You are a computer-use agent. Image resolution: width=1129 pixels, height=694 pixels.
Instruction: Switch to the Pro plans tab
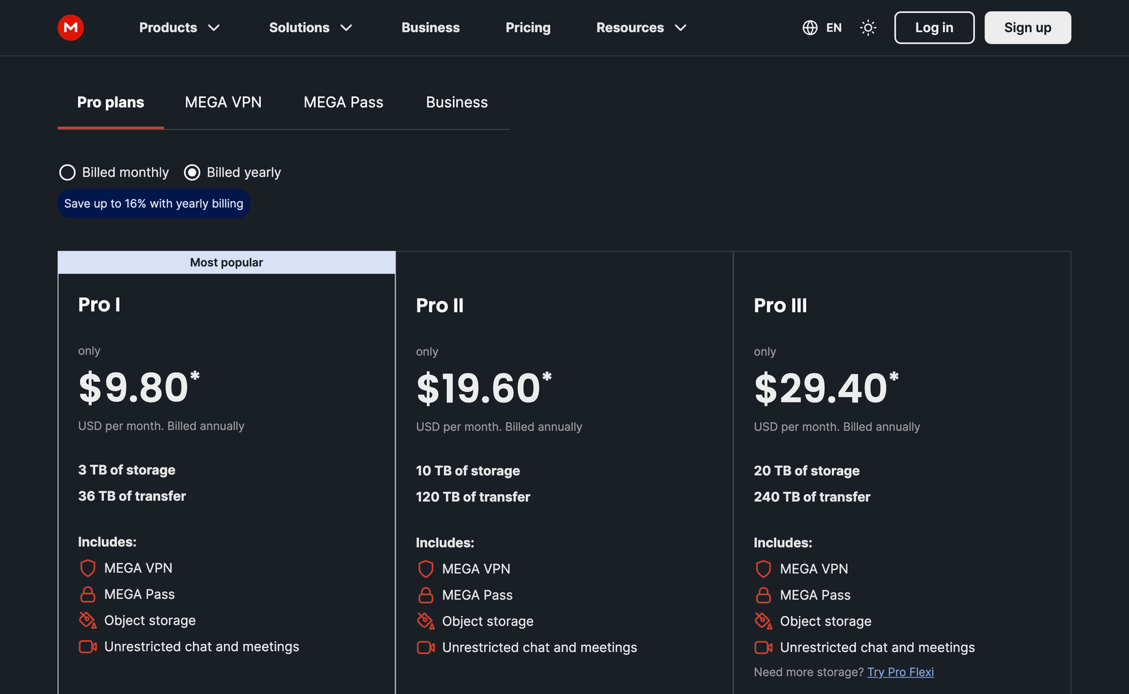(x=110, y=102)
